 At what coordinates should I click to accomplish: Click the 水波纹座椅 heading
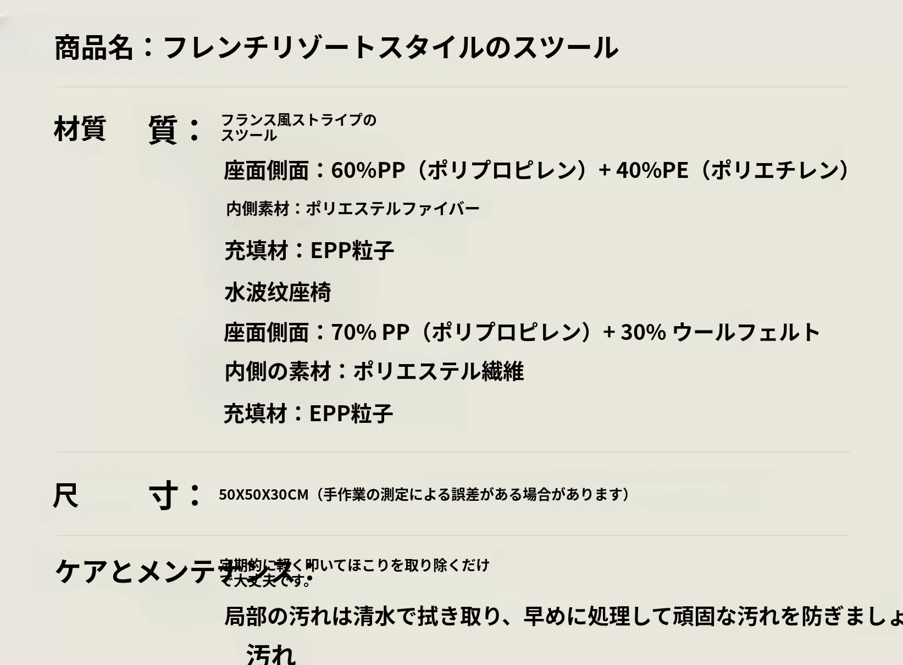click(278, 292)
